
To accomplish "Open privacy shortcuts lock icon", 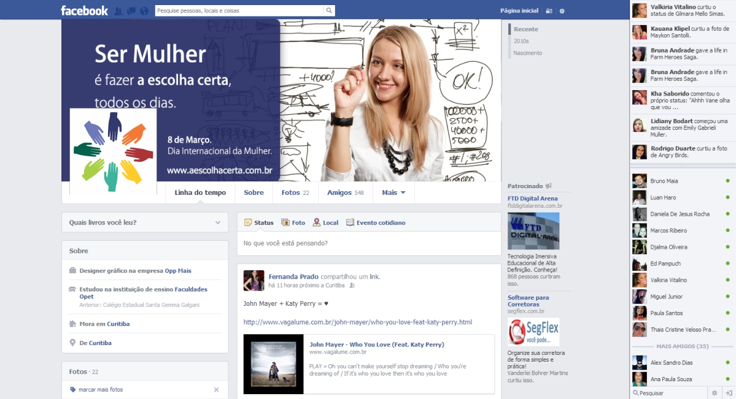I will click(x=549, y=11).
